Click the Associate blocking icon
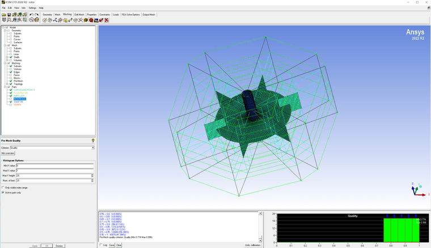The width and height of the screenshot is (431, 248). pos(65,20)
